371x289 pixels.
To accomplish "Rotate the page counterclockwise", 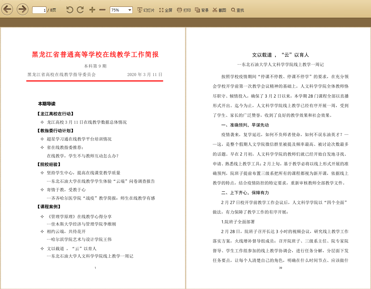I will pos(71,10).
